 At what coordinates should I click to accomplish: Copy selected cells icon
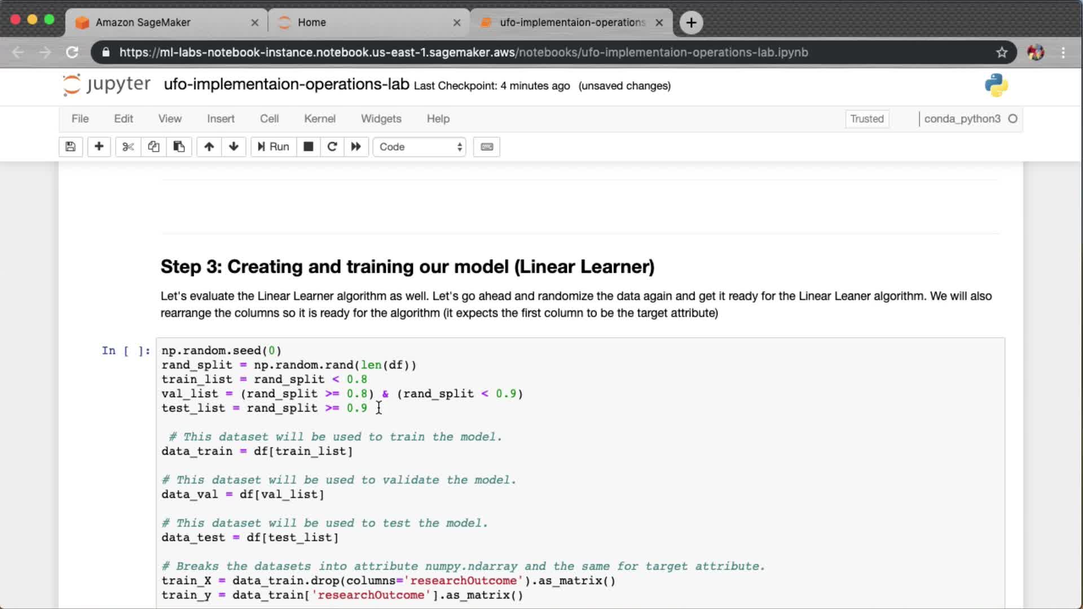click(153, 147)
